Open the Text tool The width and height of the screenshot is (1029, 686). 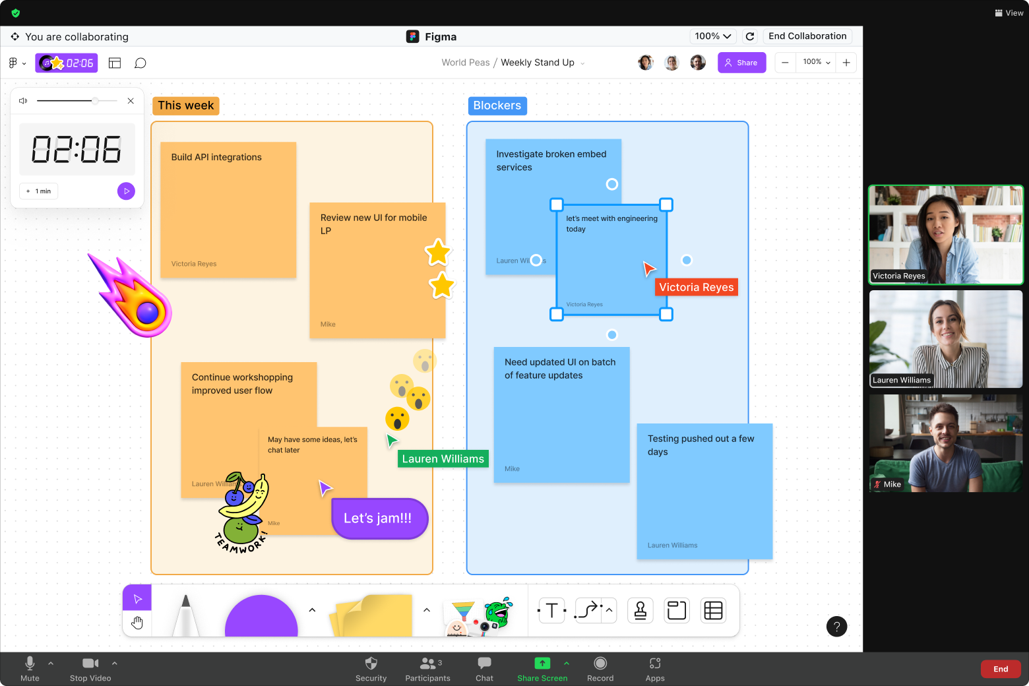click(x=551, y=610)
